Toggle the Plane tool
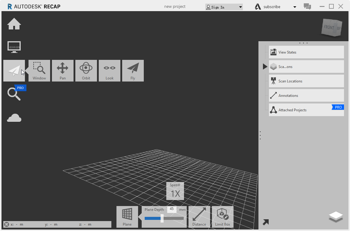The width and height of the screenshot is (350, 231). 127,217
